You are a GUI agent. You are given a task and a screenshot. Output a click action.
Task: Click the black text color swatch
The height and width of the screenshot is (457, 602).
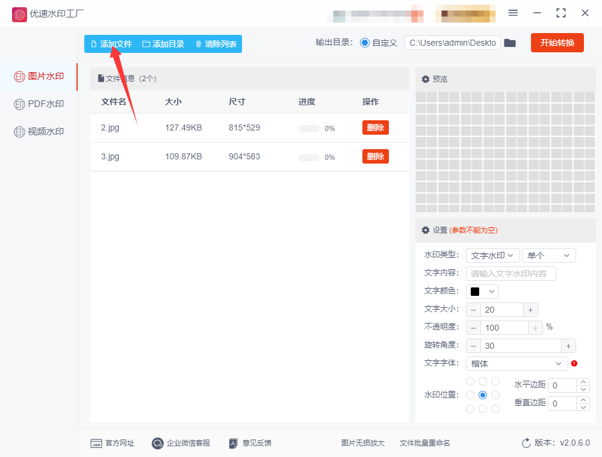click(x=475, y=292)
